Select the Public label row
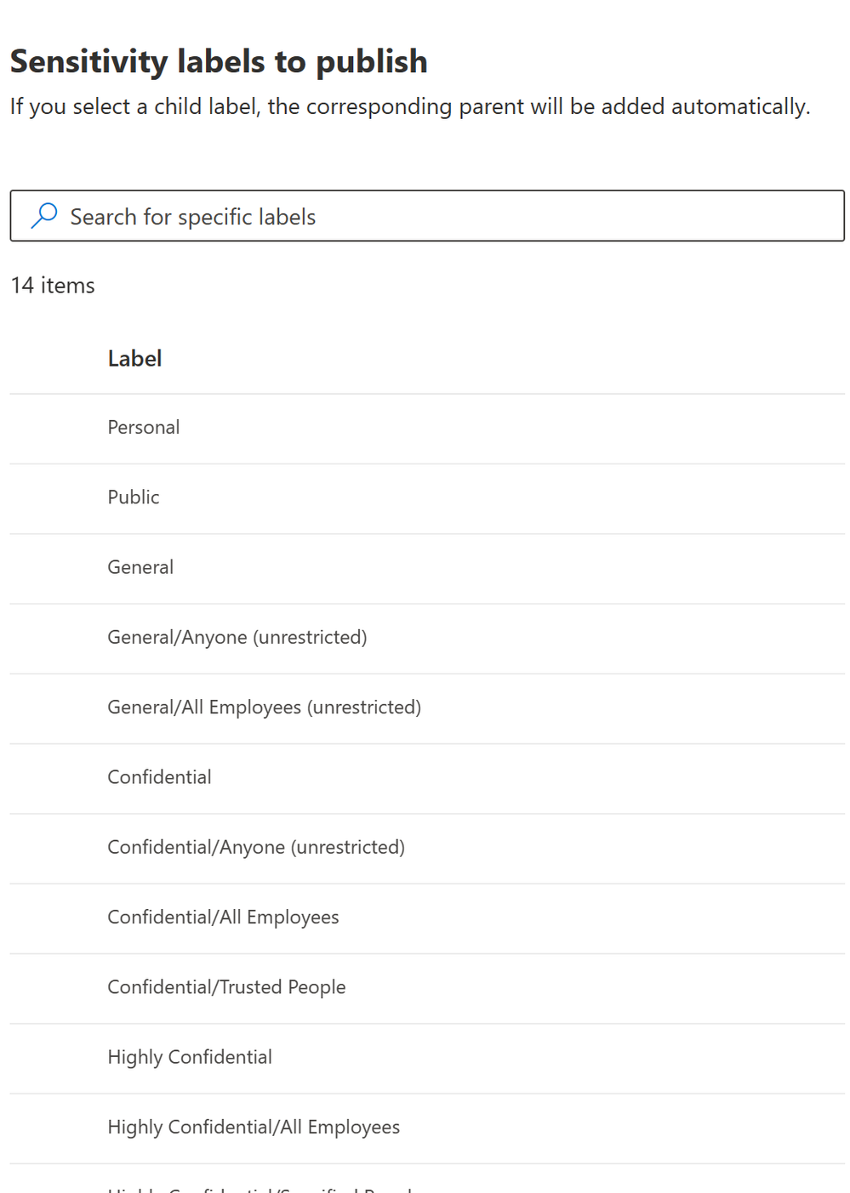The width and height of the screenshot is (850, 1193). pos(427,498)
